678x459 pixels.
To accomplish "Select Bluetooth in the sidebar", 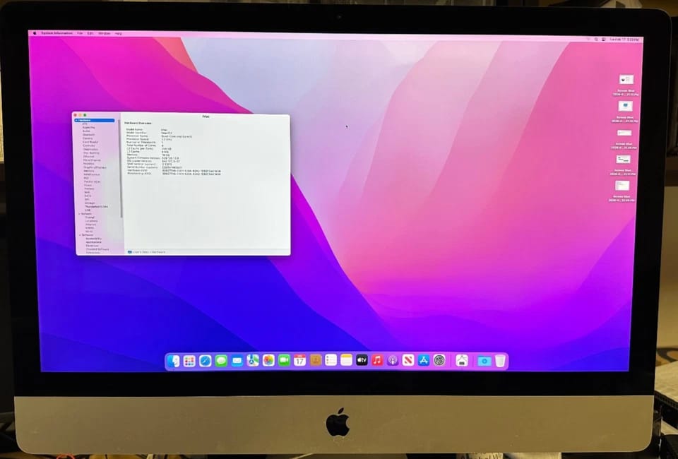I will tap(89, 134).
